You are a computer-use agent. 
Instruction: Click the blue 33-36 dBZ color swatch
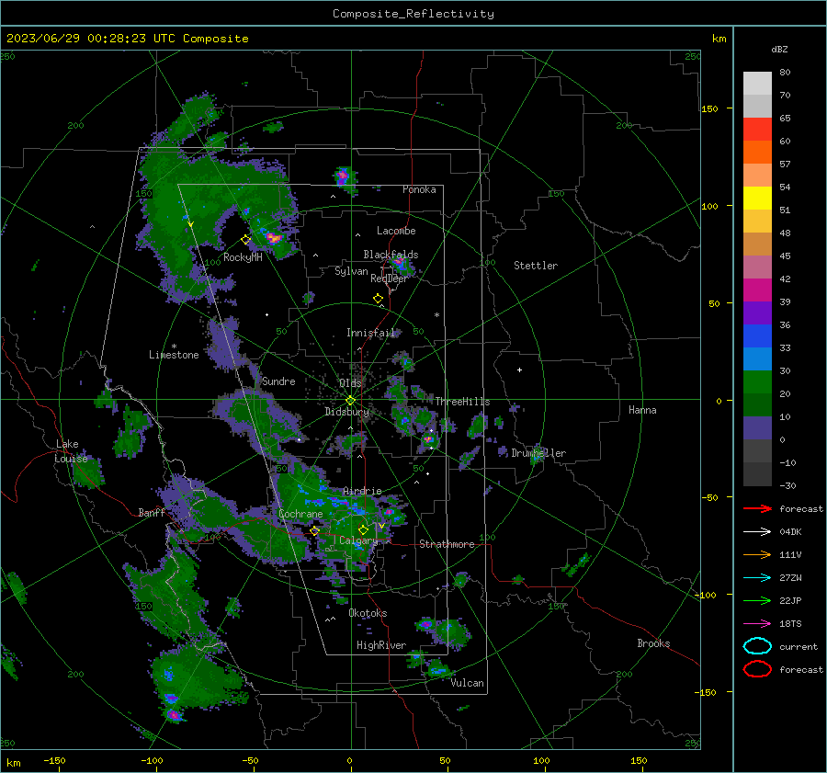(757, 336)
